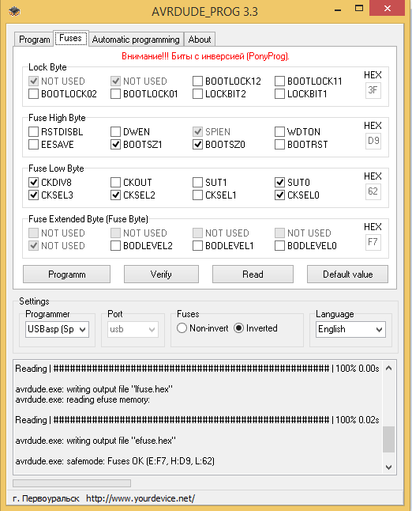This screenshot has height=511, width=412.
Task: Open the www.yourdevice.net link
Action: pos(140,498)
